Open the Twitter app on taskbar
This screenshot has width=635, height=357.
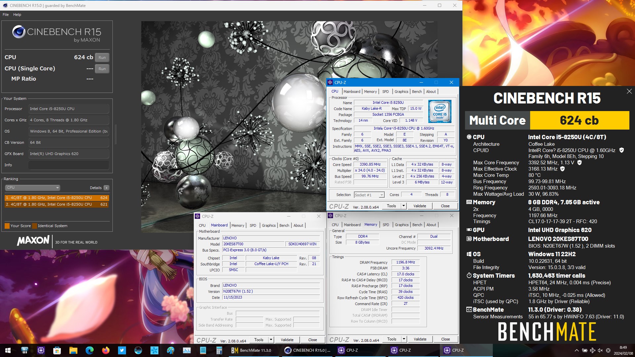coord(122,350)
